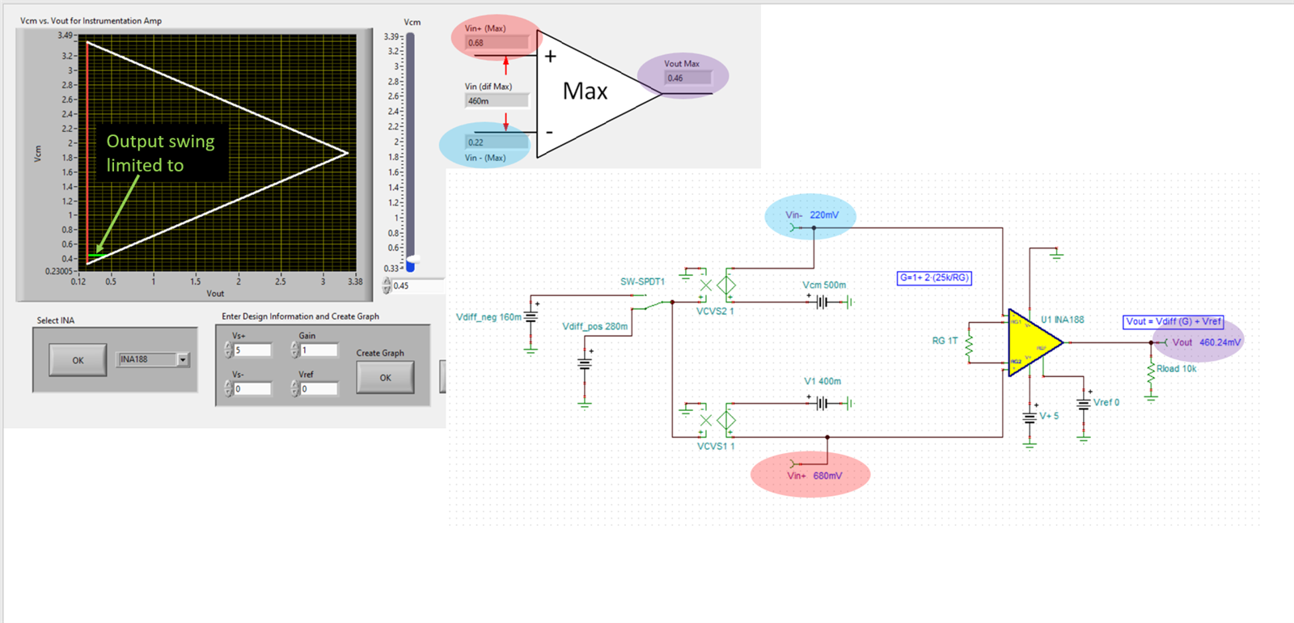Image resolution: width=1294 pixels, height=623 pixels.
Task: Click the Vcm numeric field showing 0.45
Action: click(x=417, y=286)
